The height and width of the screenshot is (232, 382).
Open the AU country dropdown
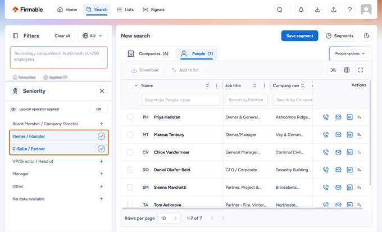[x=92, y=36]
